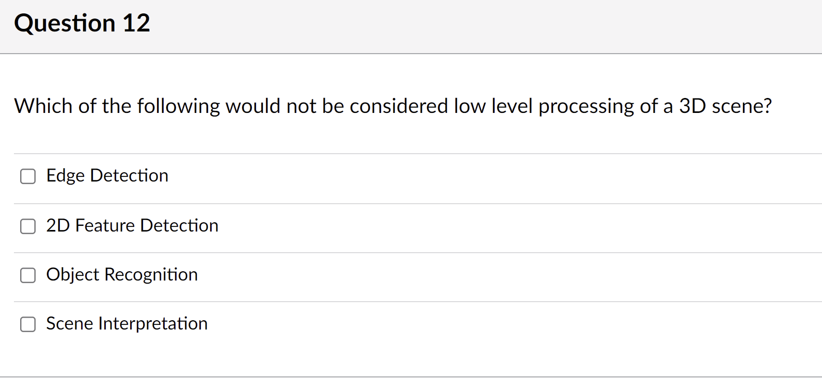Deselect the Scene Interpretation checkbox
This screenshot has height=379, width=822.
(28, 324)
